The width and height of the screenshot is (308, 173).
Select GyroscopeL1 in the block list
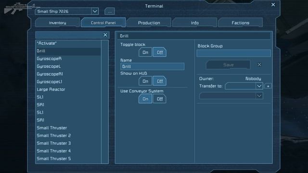68,82
